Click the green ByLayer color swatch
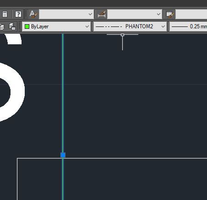Screen dimensions: 207x200 [x=27, y=26]
